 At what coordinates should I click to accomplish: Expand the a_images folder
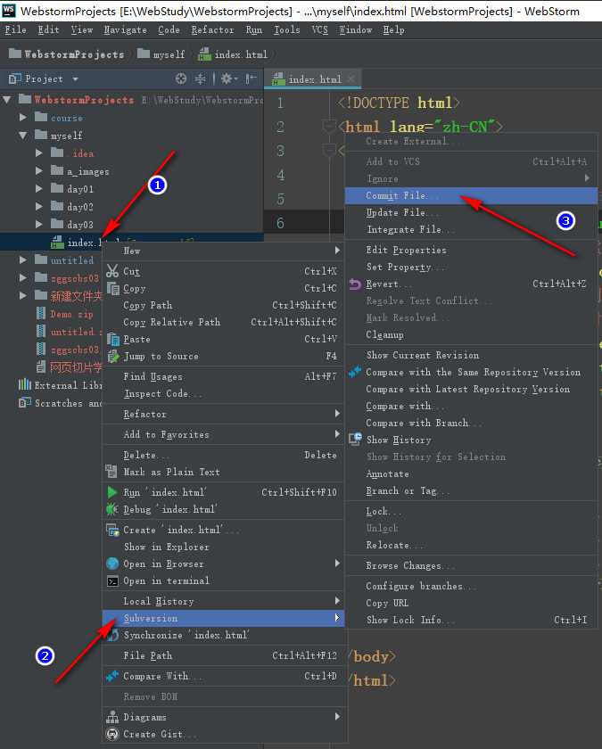tap(39, 171)
